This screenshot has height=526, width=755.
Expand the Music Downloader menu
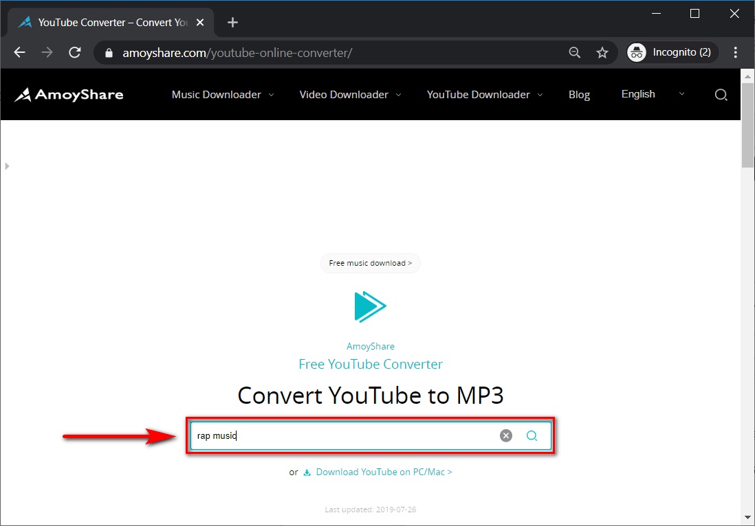tap(223, 95)
